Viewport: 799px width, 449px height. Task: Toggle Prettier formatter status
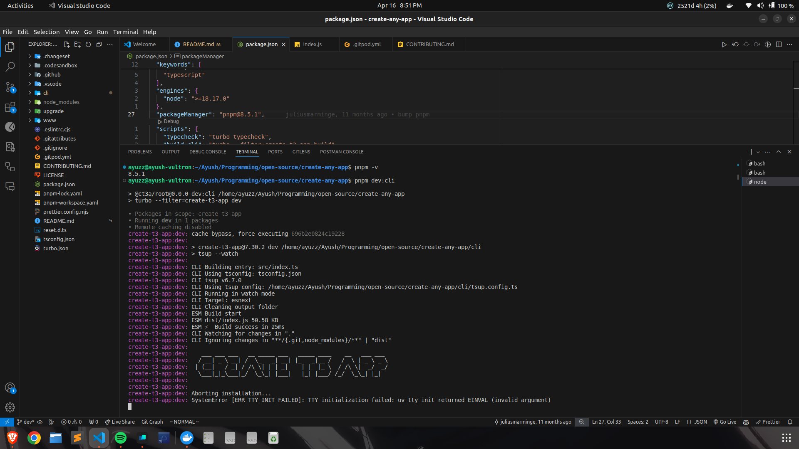click(768, 422)
